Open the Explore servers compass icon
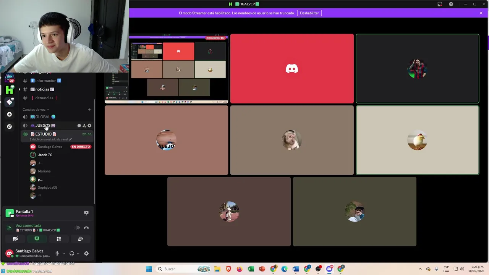The width and height of the screenshot is (489, 275). (10, 126)
